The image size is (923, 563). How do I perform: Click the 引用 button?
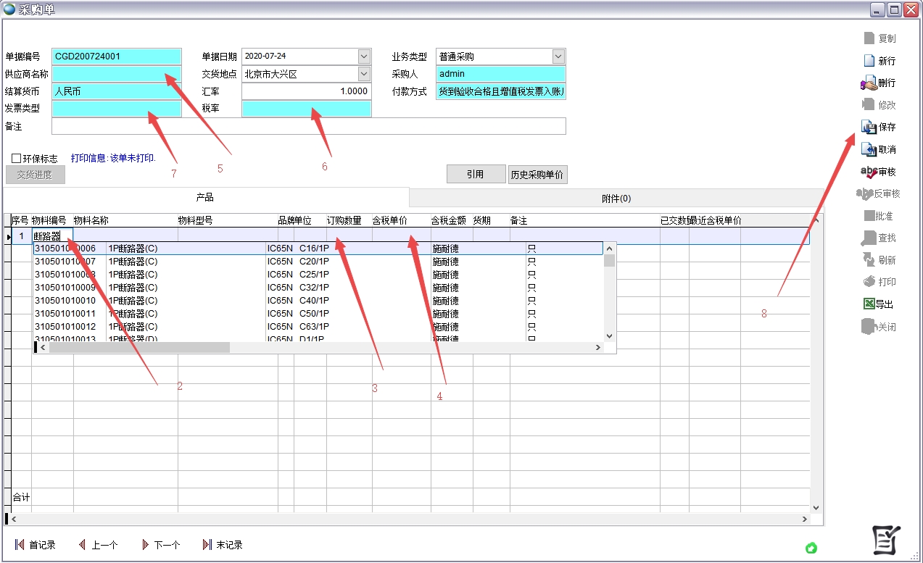[x=475, y=175]
